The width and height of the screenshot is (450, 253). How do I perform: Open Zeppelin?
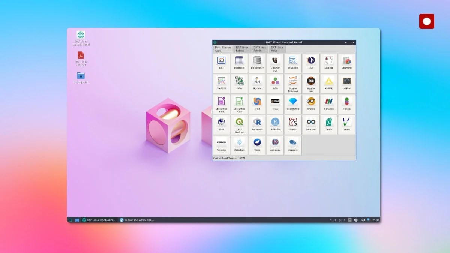[x=293, y=145]
